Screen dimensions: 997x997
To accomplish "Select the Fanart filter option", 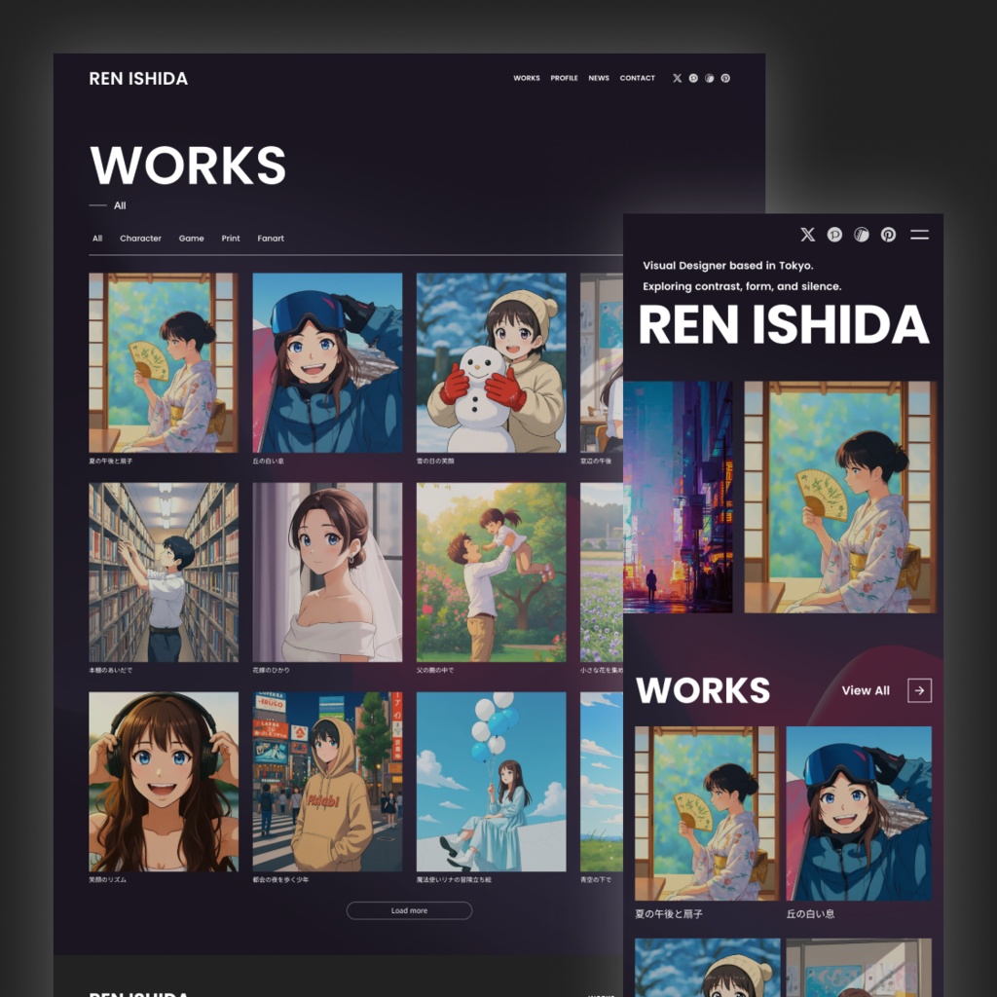I will point(271,239).
